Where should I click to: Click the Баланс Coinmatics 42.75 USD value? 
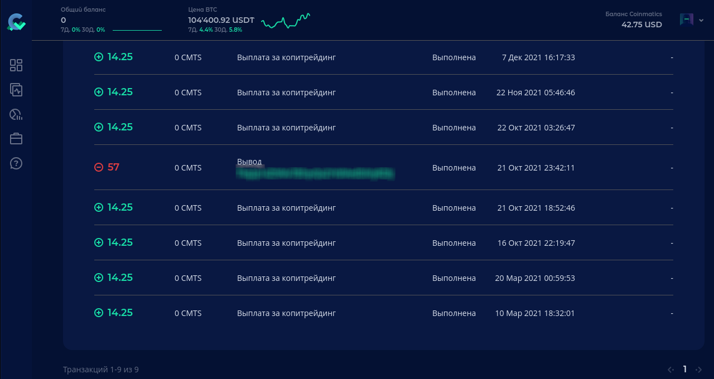(641, 25)
